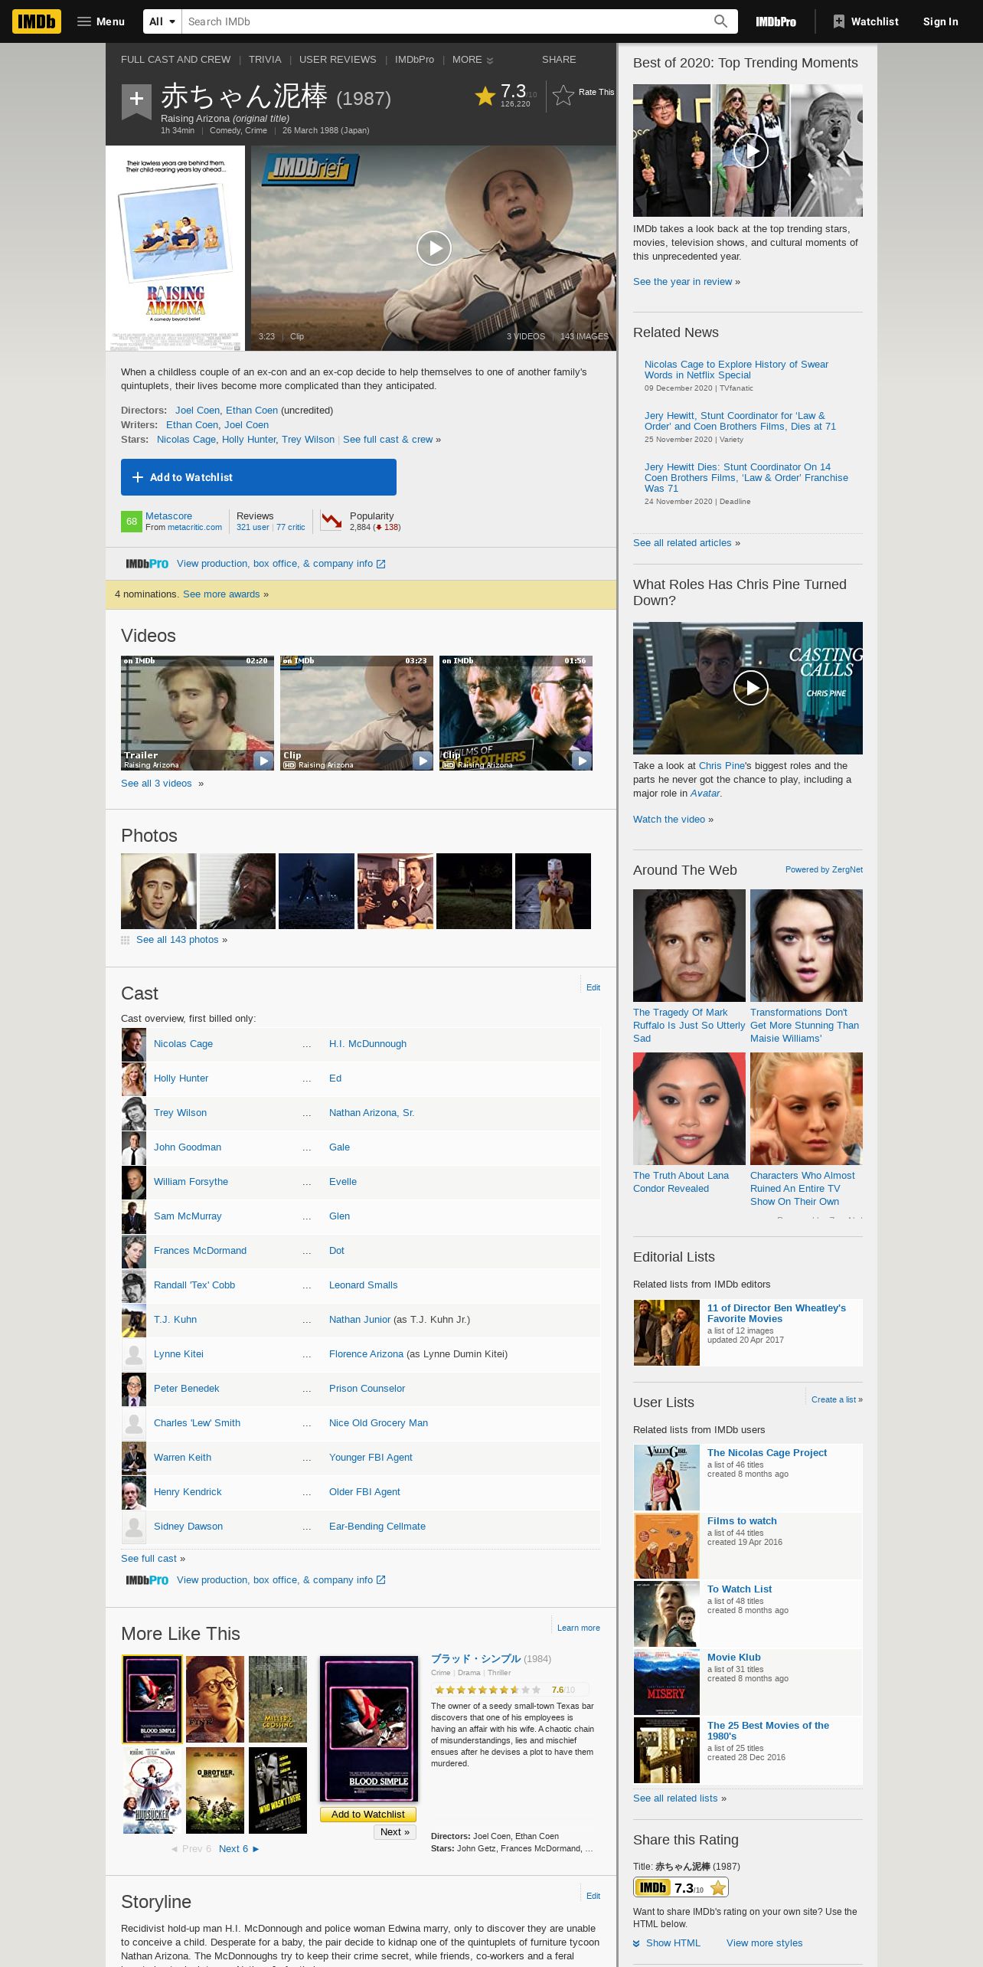983x1967 pixels.
Task: Open 11 of Director Ben Wheatley's Favorite Movies
Action: [x=776, y=1314]
